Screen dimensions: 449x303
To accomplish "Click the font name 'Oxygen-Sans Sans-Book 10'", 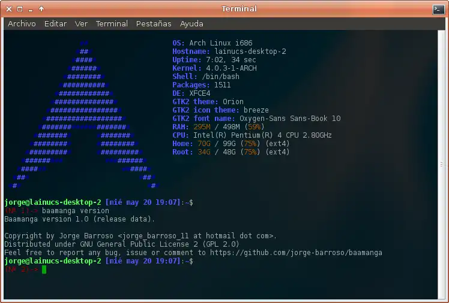I will tap(290, 119).
